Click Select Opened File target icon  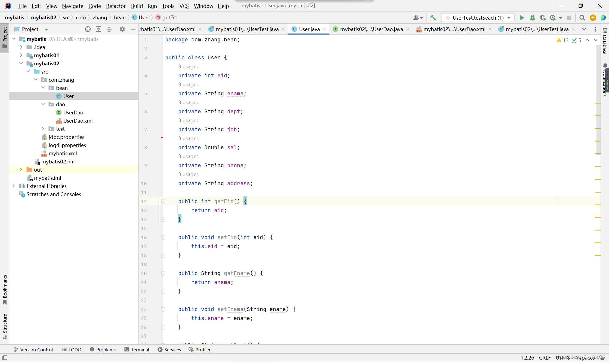pyautogui.click(x=88, y=29)
